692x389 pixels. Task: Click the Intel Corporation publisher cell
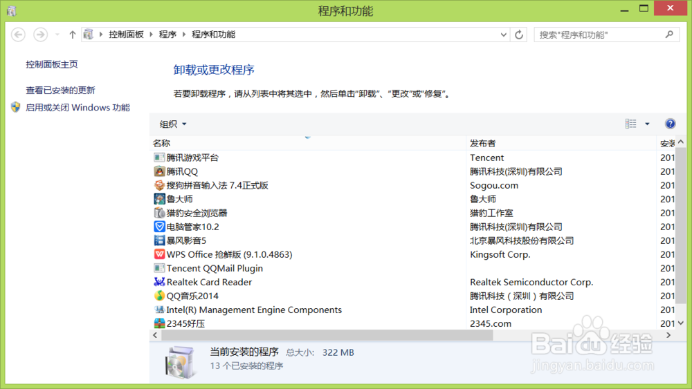point(506,310)
